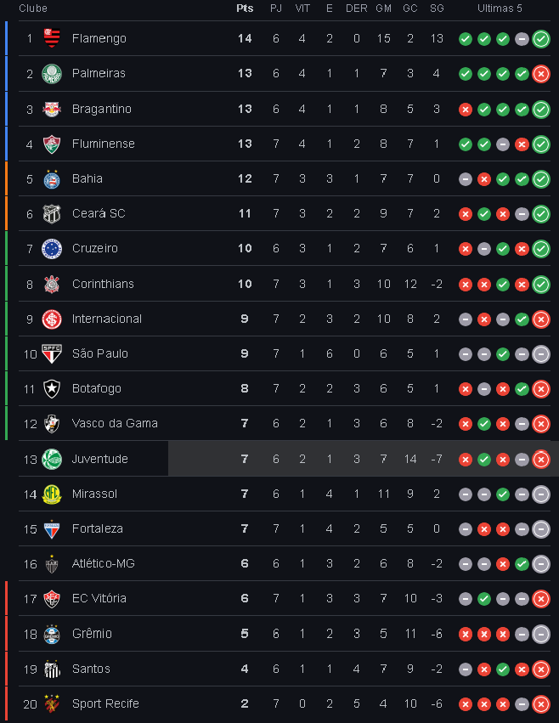
Task: Open the Fluminense team link
Action: [x=104, y=144]
